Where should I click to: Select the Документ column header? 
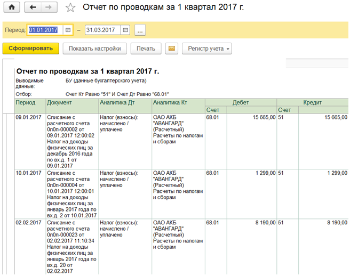(72, 106)
